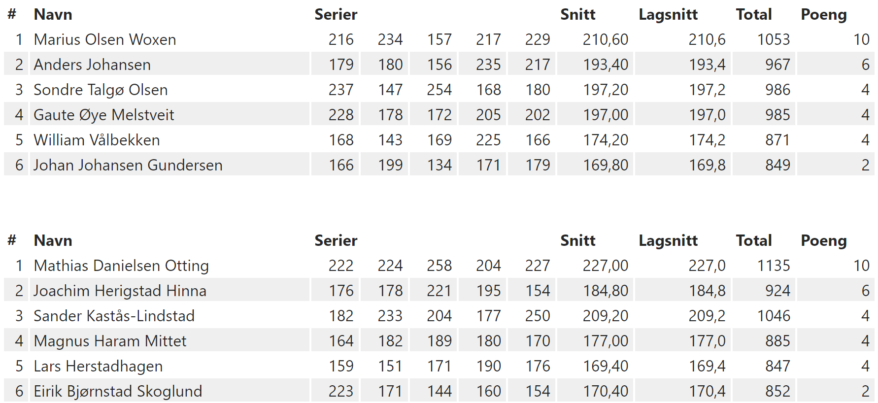Click top table Total column header
The width and height of the screenshot is (878, 403).
754,14
